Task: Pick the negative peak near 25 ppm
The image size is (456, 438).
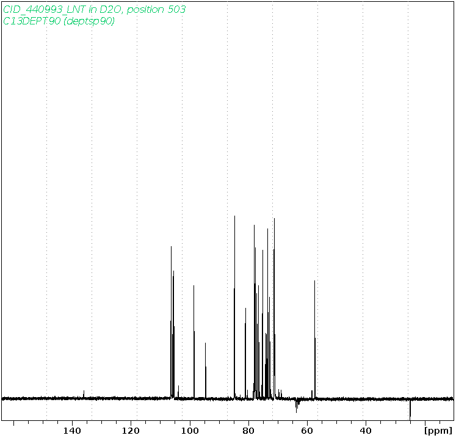Action: [x=410, y=409]
